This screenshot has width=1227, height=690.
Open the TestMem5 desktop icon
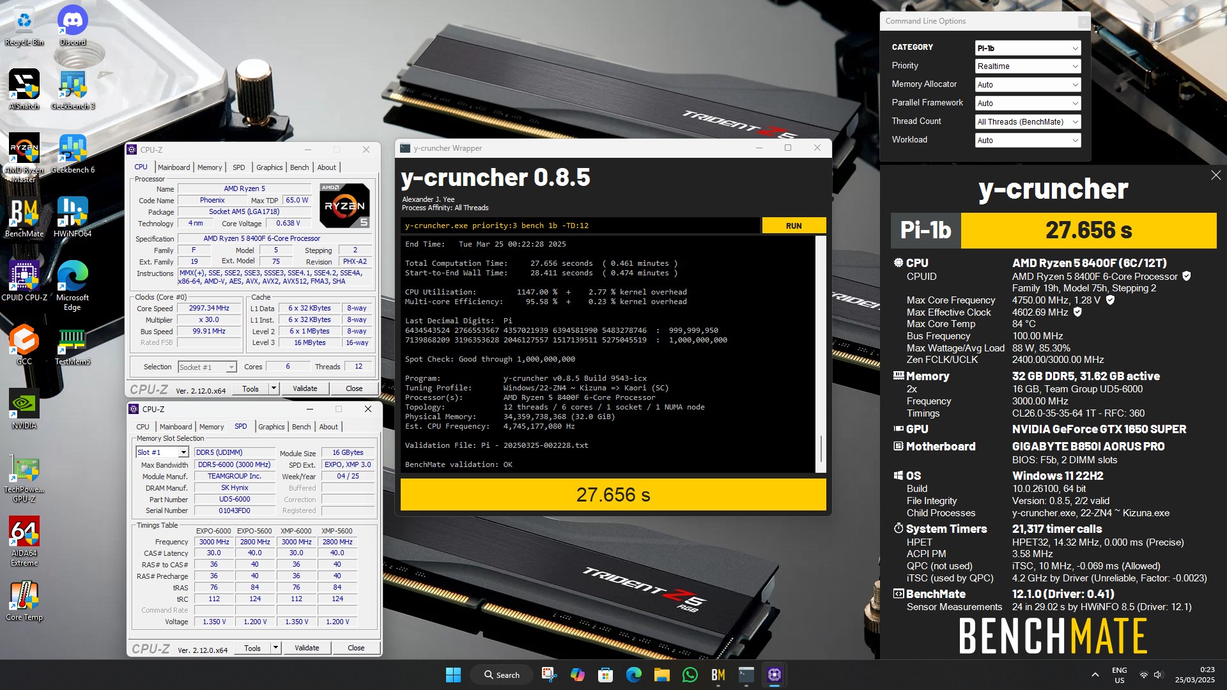73,345
